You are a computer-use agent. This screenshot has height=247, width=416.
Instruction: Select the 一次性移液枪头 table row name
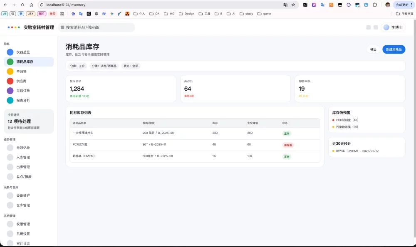click(83, 133)
